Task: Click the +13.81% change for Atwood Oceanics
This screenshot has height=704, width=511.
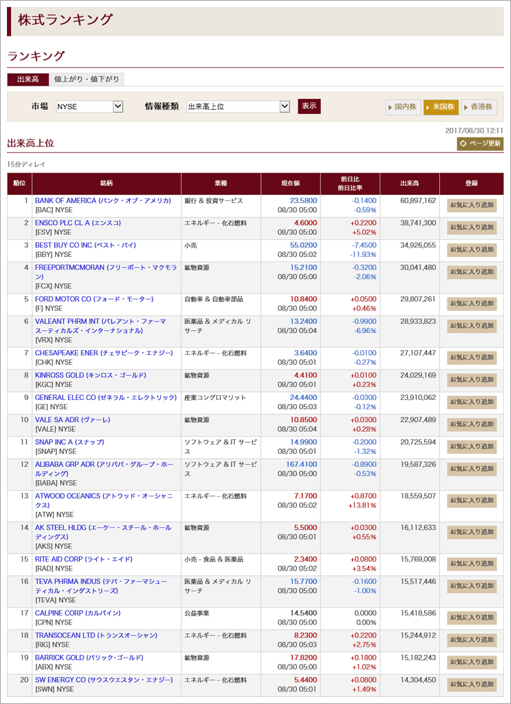Action: (362, 506)
